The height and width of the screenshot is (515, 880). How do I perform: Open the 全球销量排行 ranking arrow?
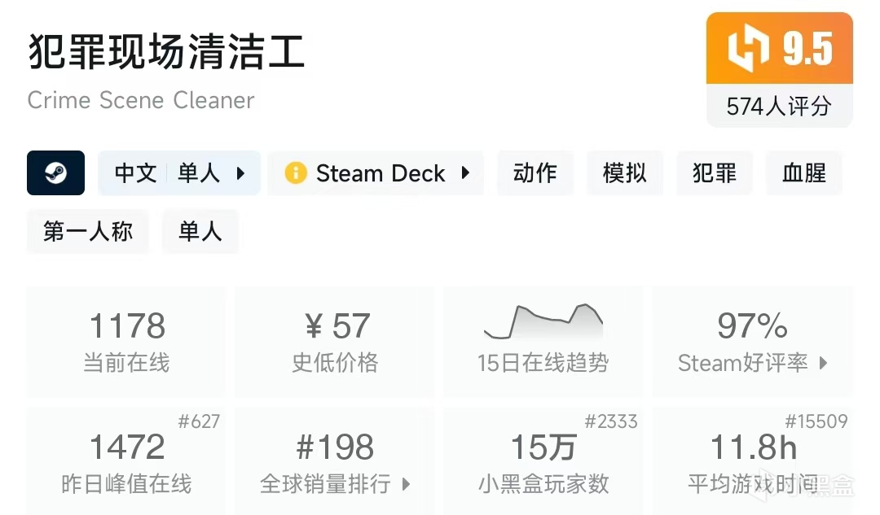point(406,485)
